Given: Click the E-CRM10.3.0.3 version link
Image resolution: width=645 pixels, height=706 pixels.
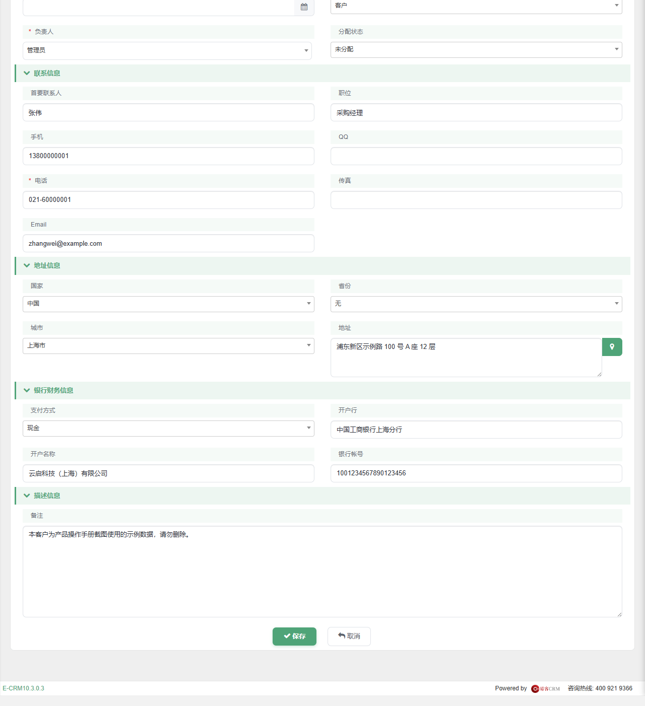Looking at the screenshot, I should [23, 688].
